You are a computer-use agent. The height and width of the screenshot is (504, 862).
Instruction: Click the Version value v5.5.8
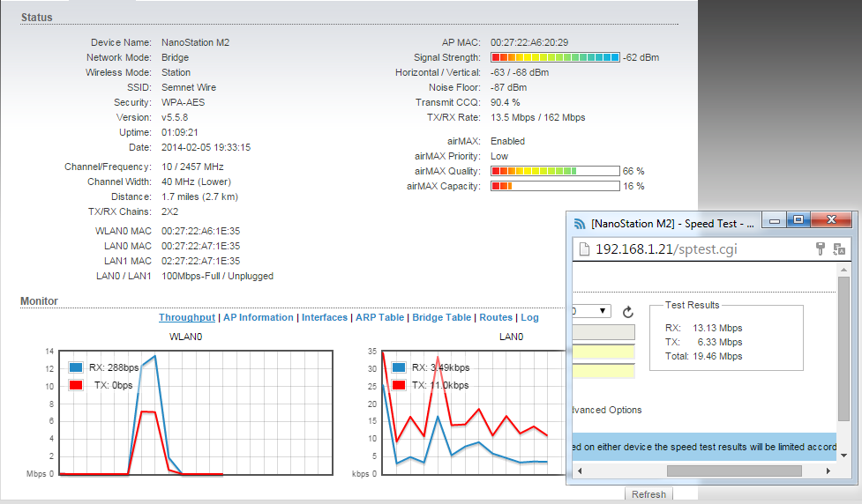click(x=175, y=117)
